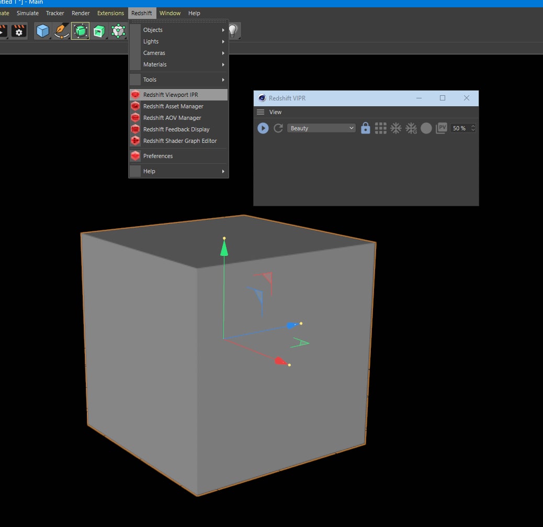543x527 pixels.
Task: Click the blue Z-axis arrow handle
Action: coord(293,325)
